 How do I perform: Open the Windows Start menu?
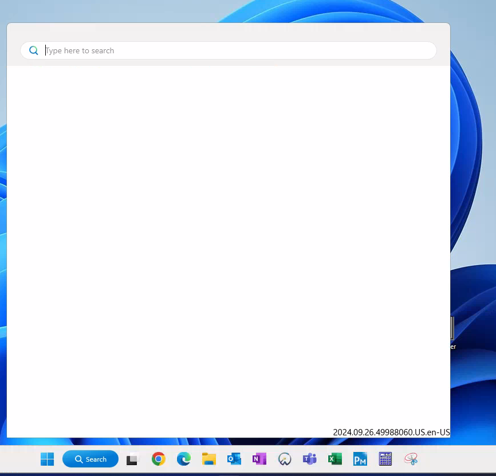[47, 459]
